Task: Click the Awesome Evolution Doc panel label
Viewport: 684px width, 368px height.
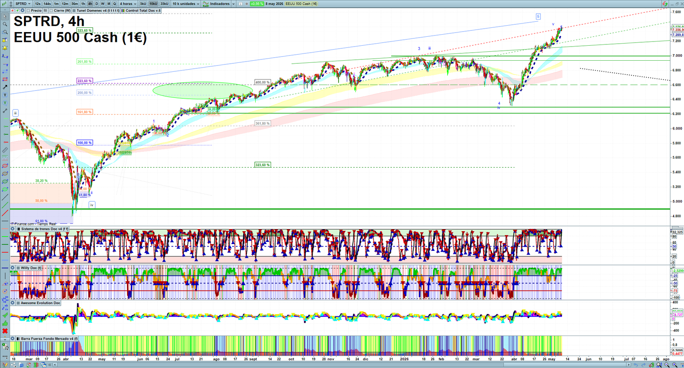Action: click(41, 303)
